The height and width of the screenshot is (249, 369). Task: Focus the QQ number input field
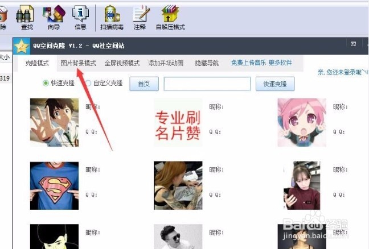(207, 84)
